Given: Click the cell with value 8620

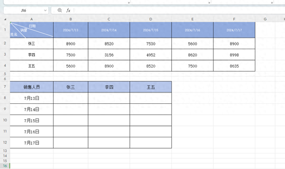Looking at the screenshot, I should pos(193,55).
